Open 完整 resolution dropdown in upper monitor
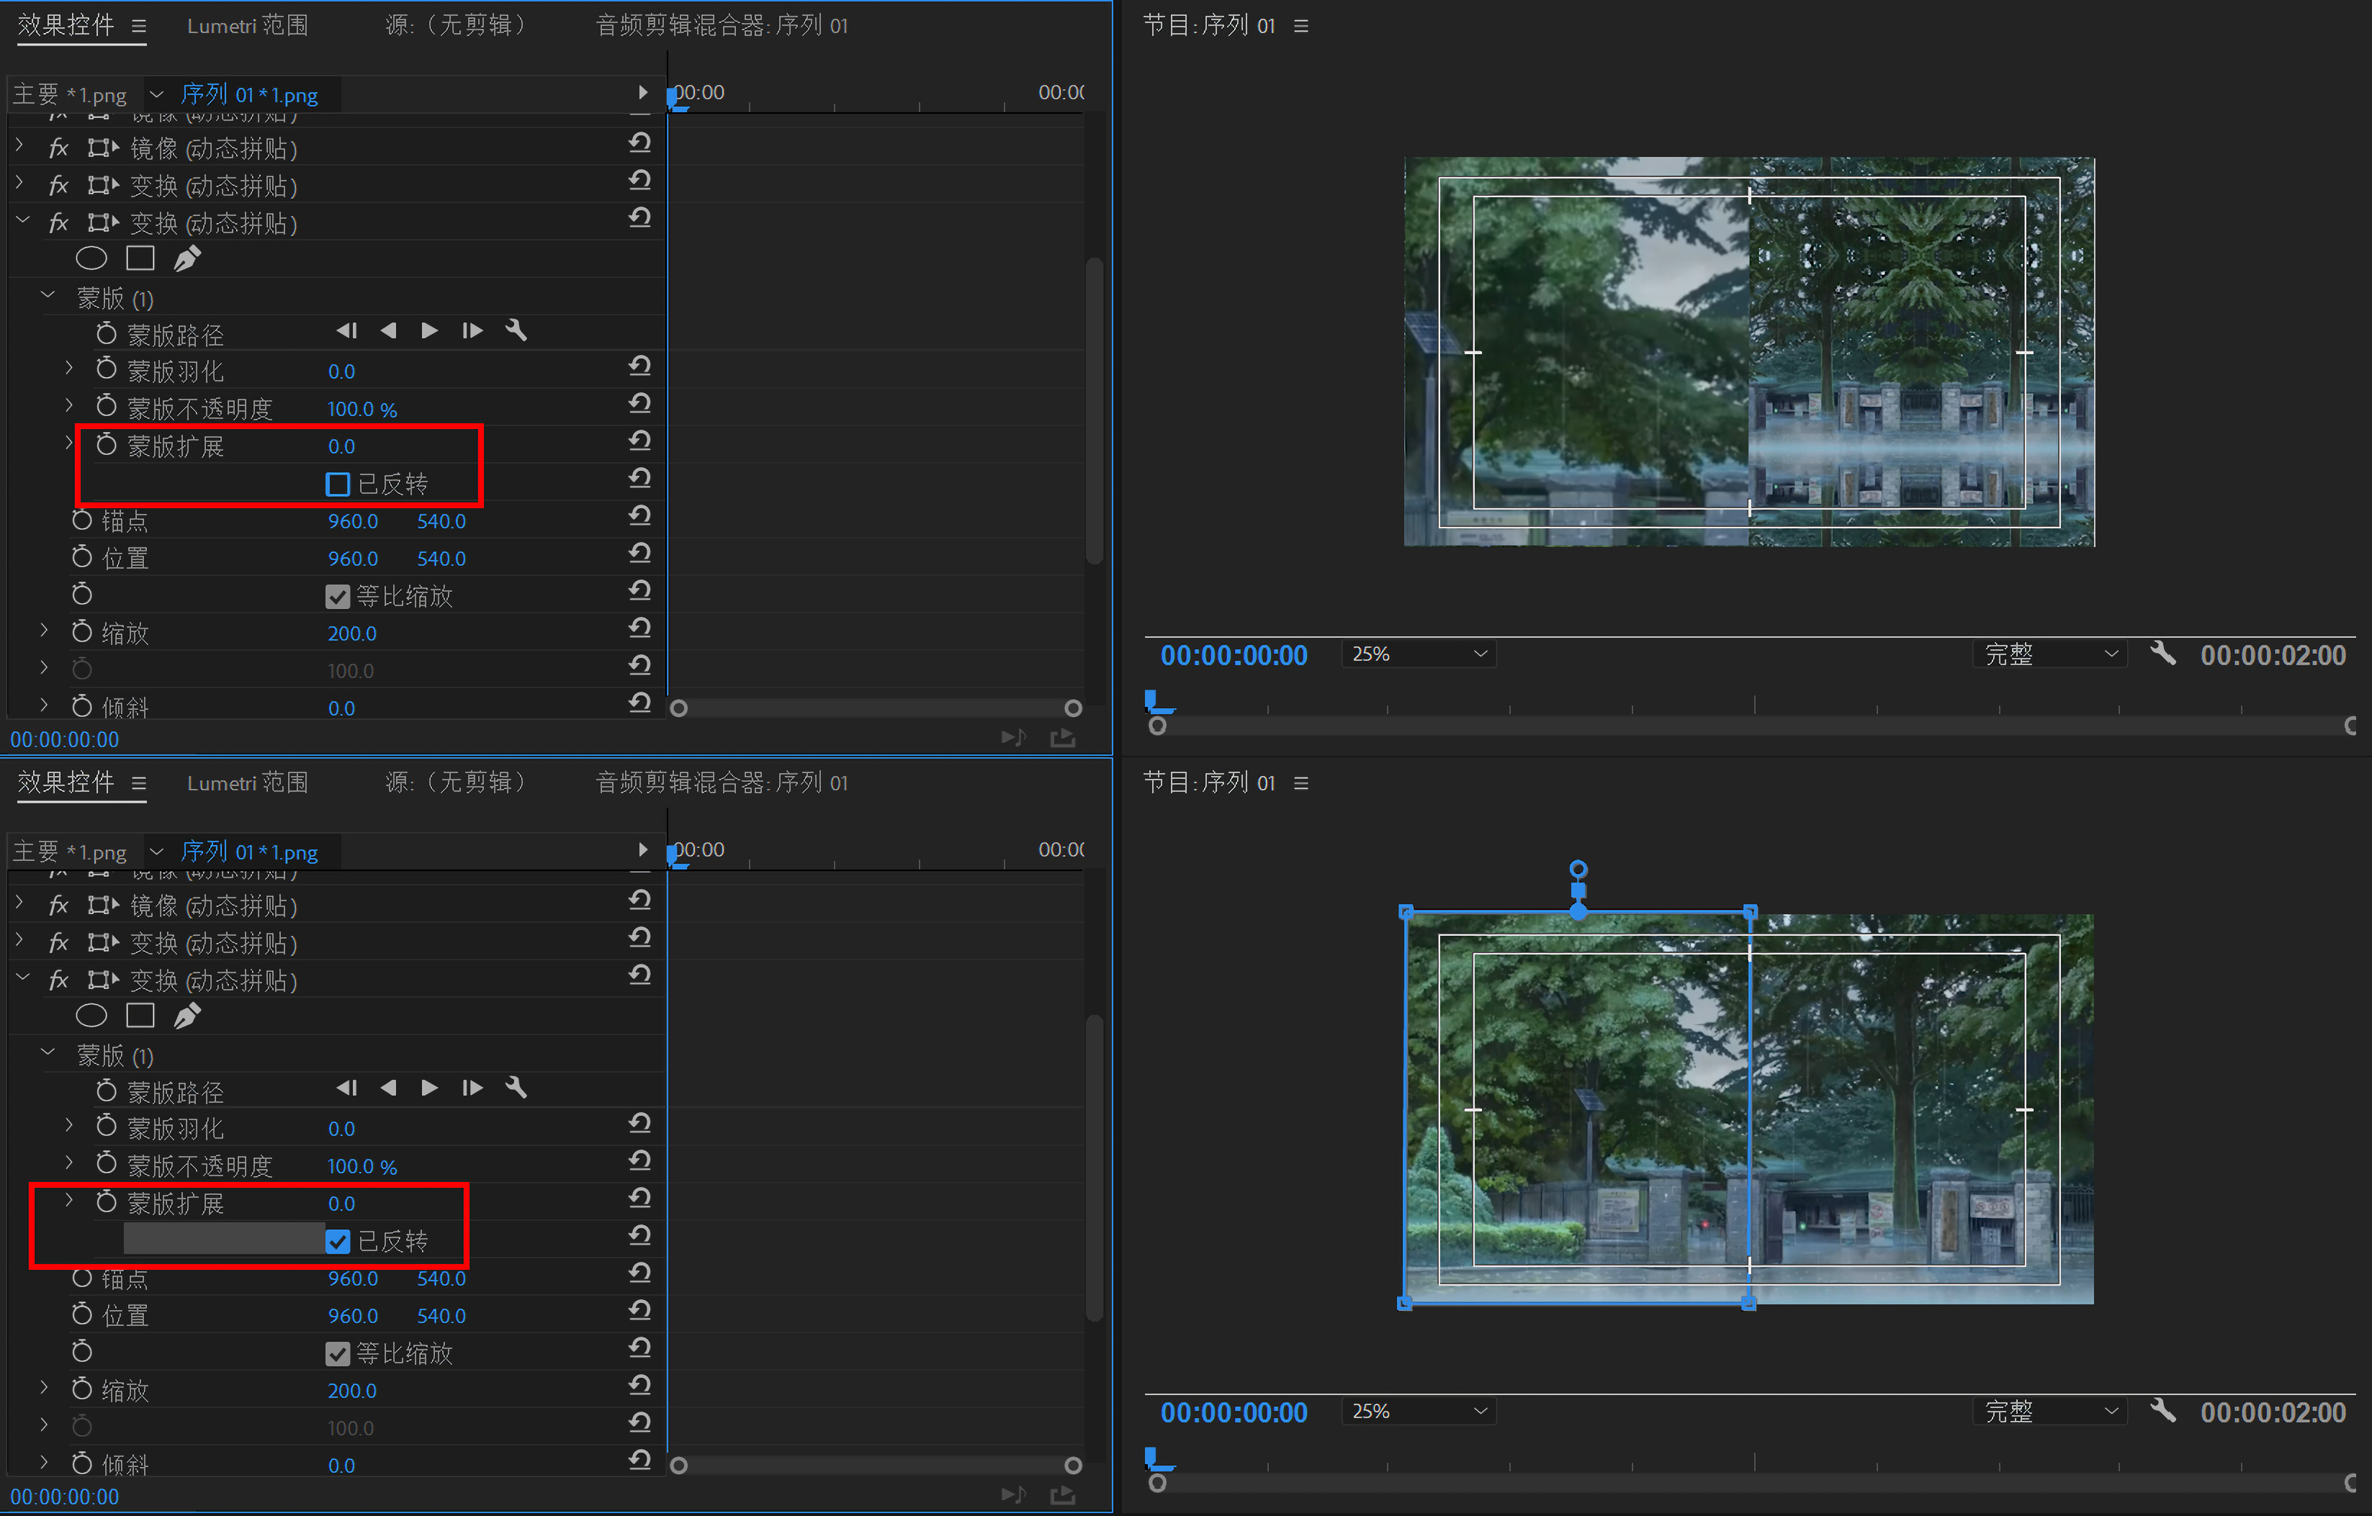 (2051, 654)
